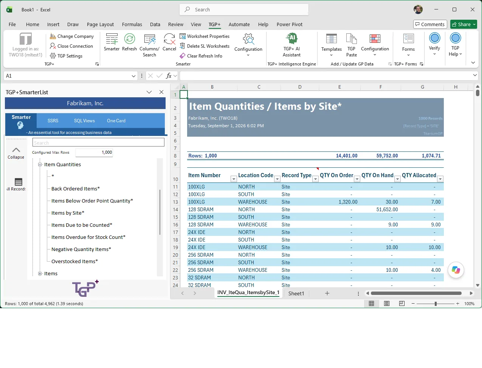482x368 pixels.
Task: Click the Verify icon
Action: click(435, 38)
